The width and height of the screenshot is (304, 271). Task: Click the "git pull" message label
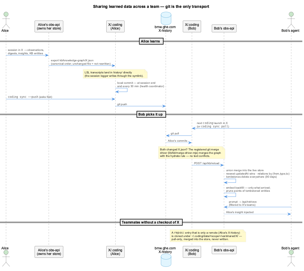pyautogui.click(x=175, y=134)
